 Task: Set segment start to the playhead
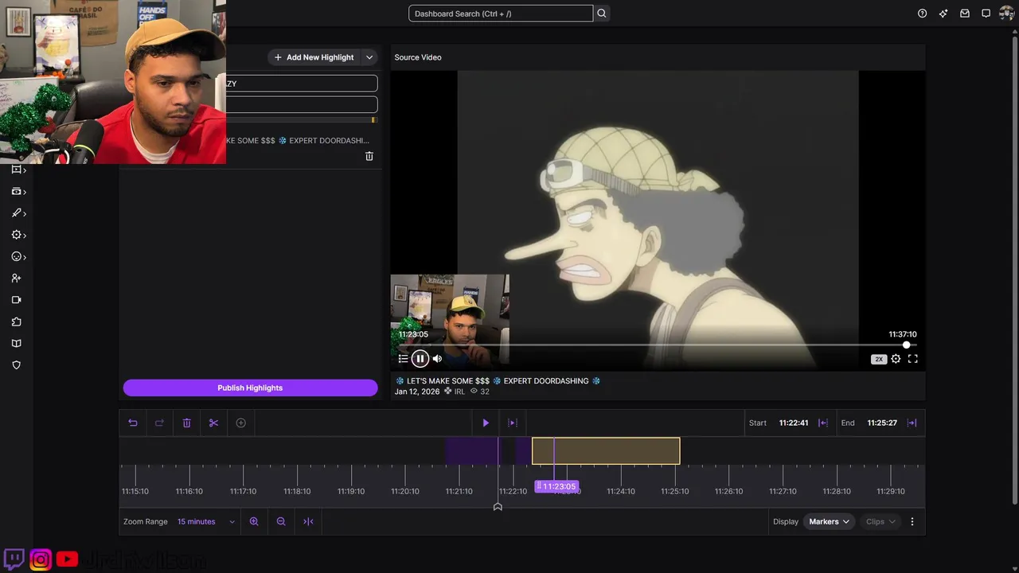[823, 423]
